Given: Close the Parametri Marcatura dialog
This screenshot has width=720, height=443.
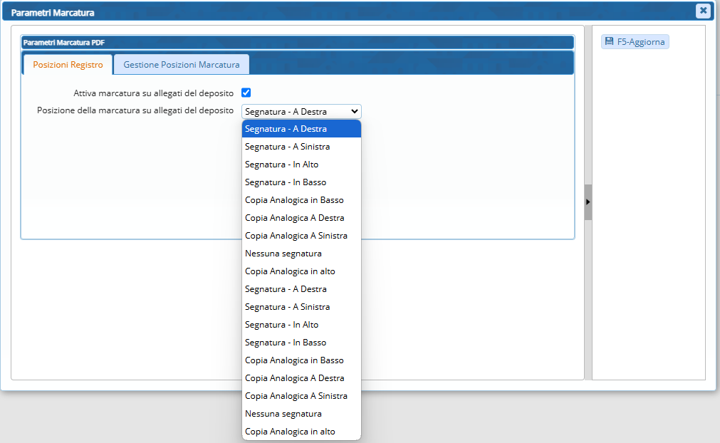Looking at the screenshot, I should click(x=703, y=11).
